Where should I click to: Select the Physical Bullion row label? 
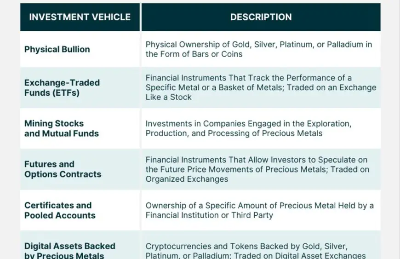point(57,49)
